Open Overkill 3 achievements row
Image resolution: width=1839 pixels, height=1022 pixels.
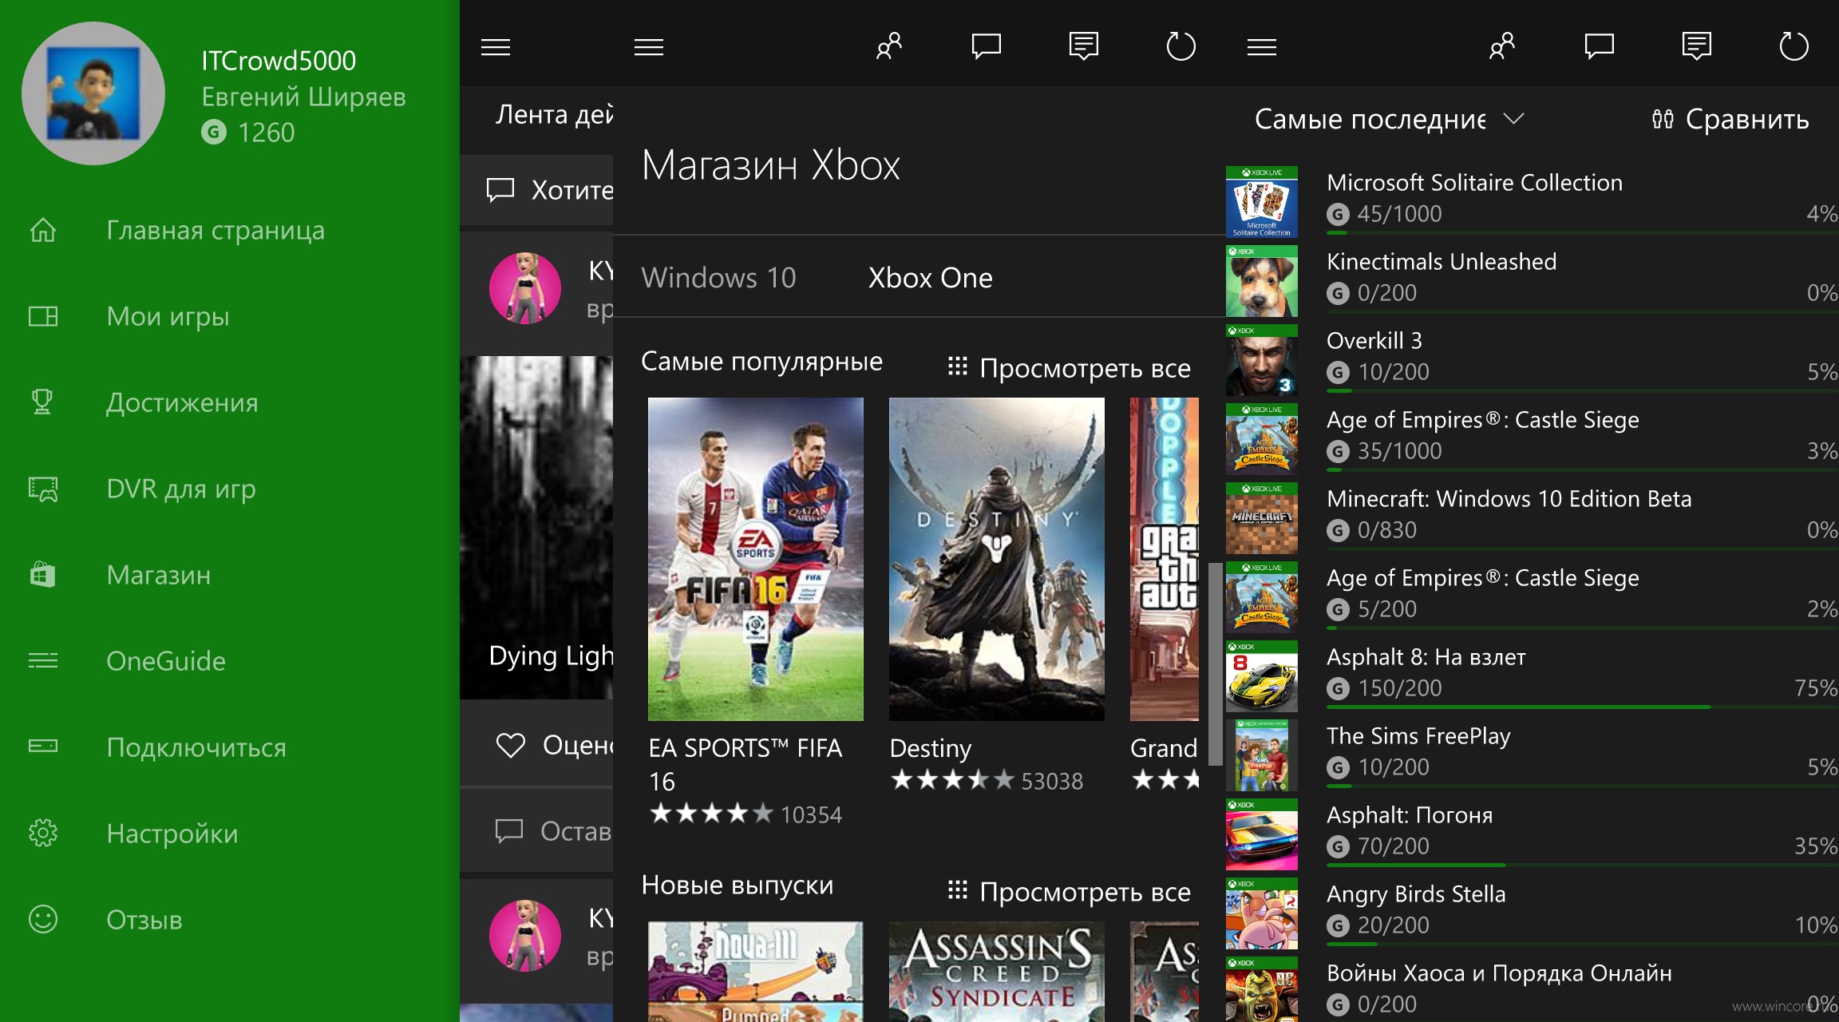(1532, 358)
